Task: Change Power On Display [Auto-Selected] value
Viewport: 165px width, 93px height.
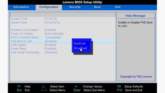Action: tap(54, 34)
